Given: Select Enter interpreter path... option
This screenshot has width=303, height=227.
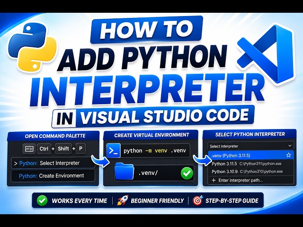Looking at the screenshot, I should click(251, 180).
